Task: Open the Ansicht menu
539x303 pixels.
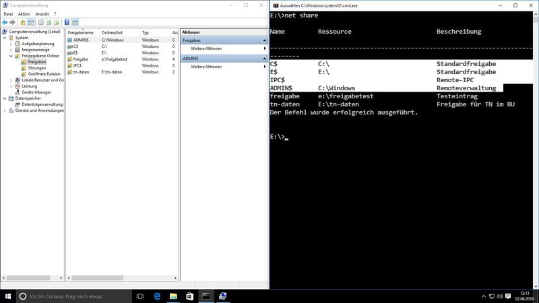Action: (x=41, y=13)
